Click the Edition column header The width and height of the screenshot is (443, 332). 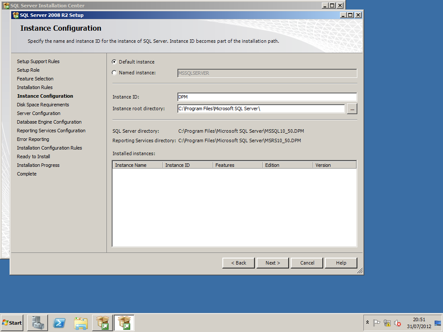(x=288, y=165)
